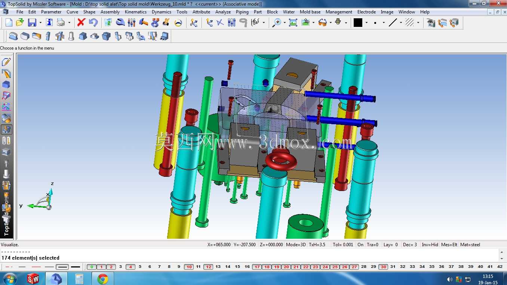Click the hammer icon in the top toolbar
Image resolution: width=507 pixels, height=285 pixels.
(144, 22)
